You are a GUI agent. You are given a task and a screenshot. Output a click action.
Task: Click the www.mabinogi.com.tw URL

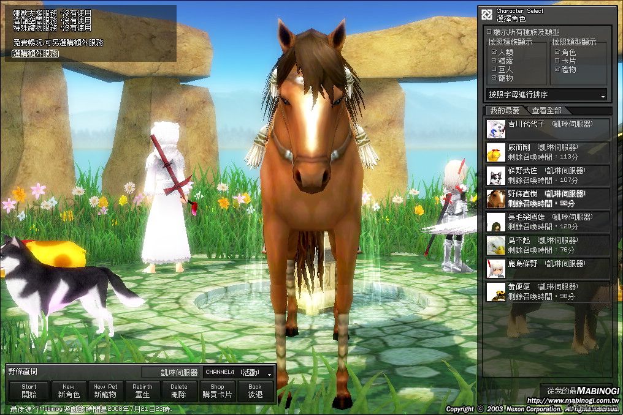point(573,401)
